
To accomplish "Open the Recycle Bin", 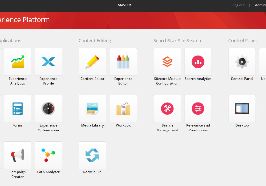I will pyautogui.click(x=92, y=155).
